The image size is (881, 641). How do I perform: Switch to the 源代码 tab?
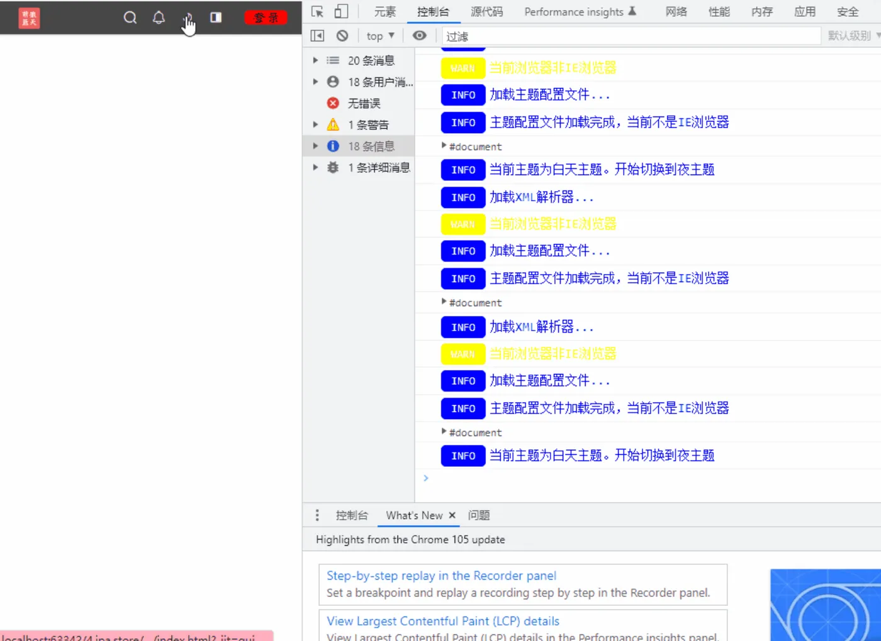486,12
